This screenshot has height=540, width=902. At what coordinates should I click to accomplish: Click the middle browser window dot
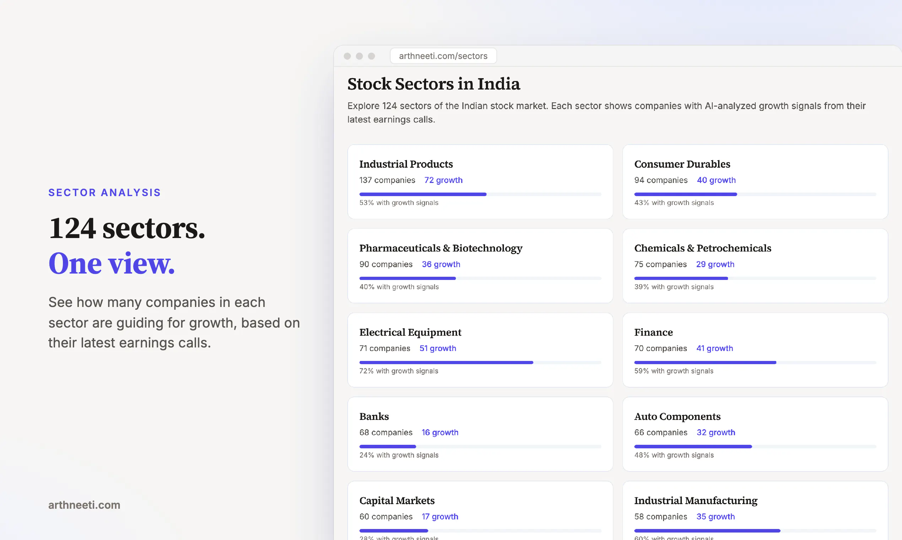pos(359,56)
